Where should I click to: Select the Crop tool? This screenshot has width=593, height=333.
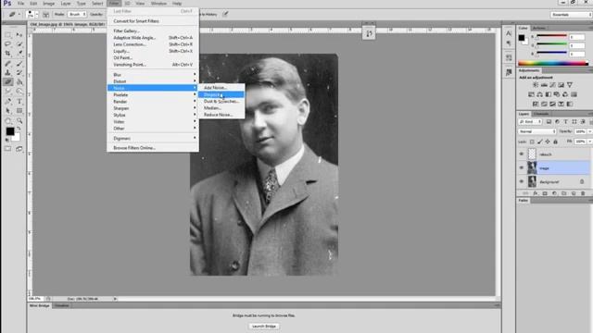point(8,54)
